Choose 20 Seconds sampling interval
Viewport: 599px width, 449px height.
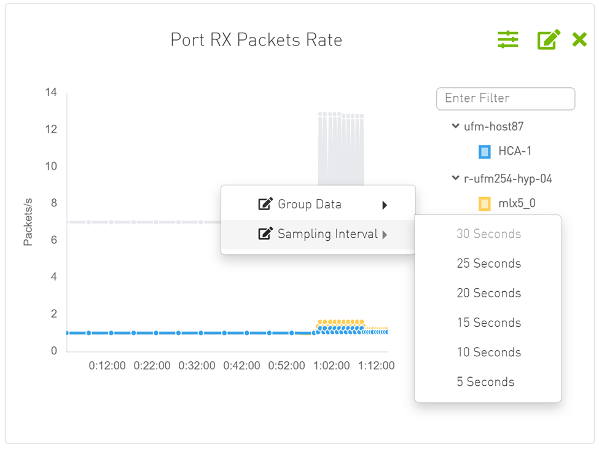coord(488,293)
